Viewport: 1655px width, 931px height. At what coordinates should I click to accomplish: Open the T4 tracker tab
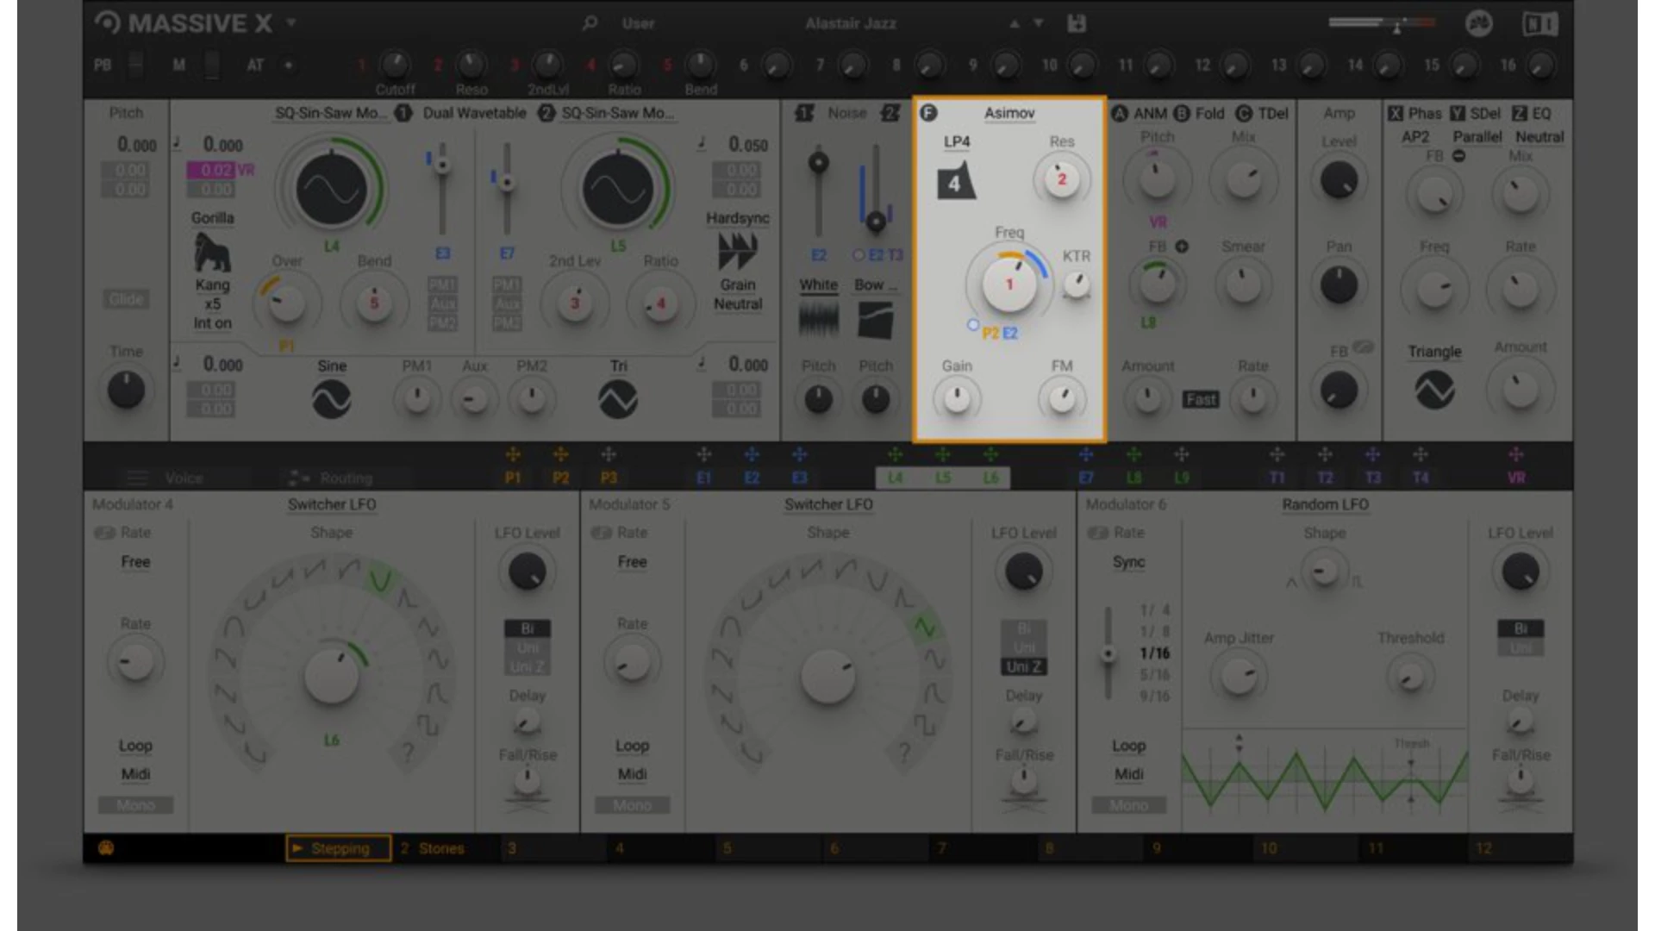[1420, 478]
